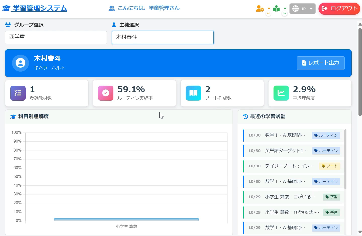Click ルーティン tag on the 10/29 数学 row

tap(326, 228)
